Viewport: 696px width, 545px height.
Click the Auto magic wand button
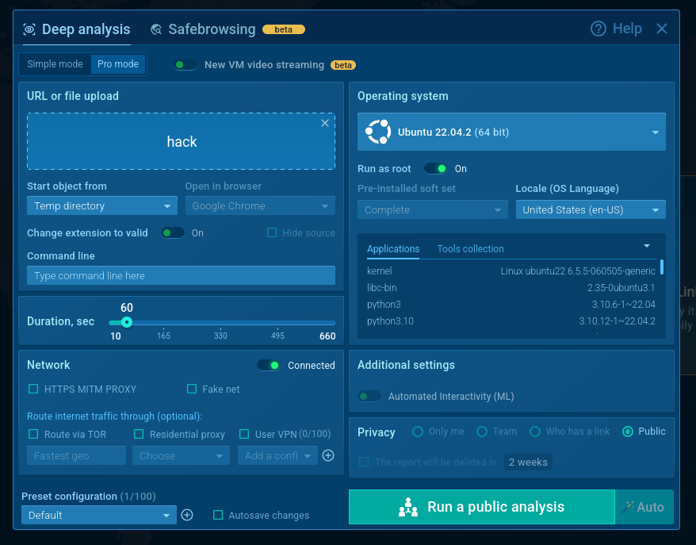643,507
